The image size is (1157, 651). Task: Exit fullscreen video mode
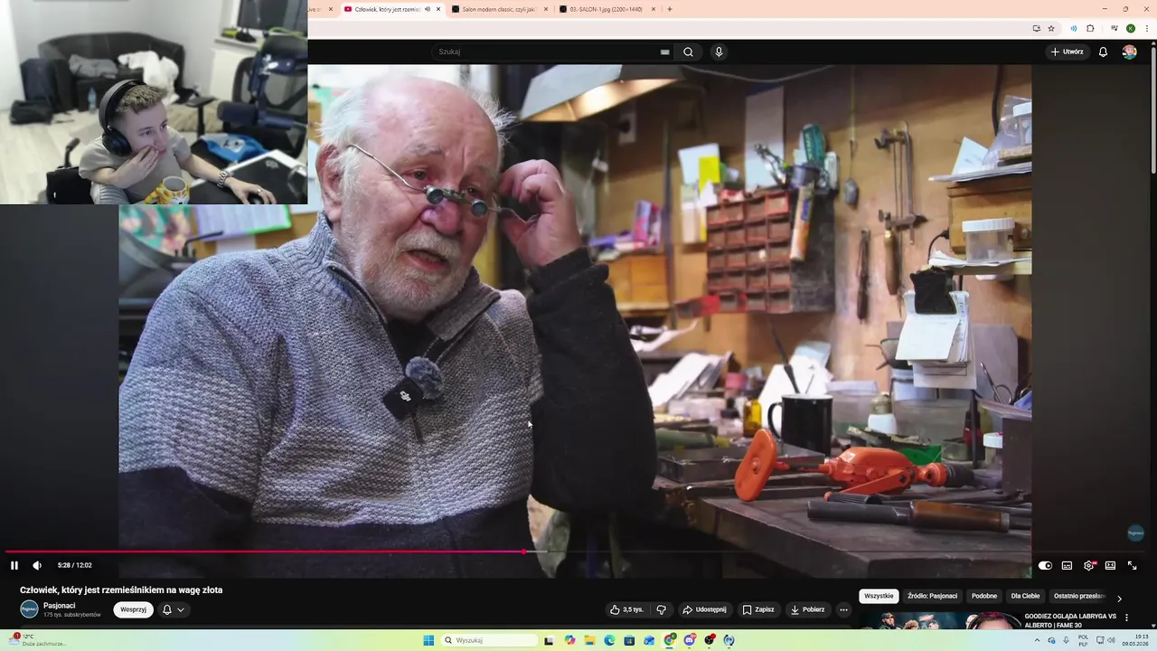pos(1132,565)
